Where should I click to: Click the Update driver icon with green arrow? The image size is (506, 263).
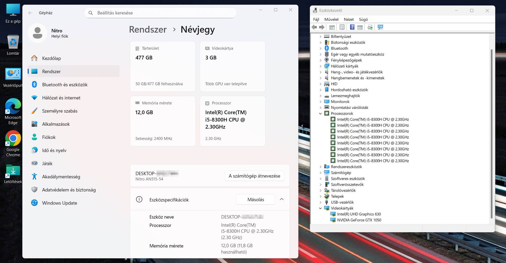[370, 27]
